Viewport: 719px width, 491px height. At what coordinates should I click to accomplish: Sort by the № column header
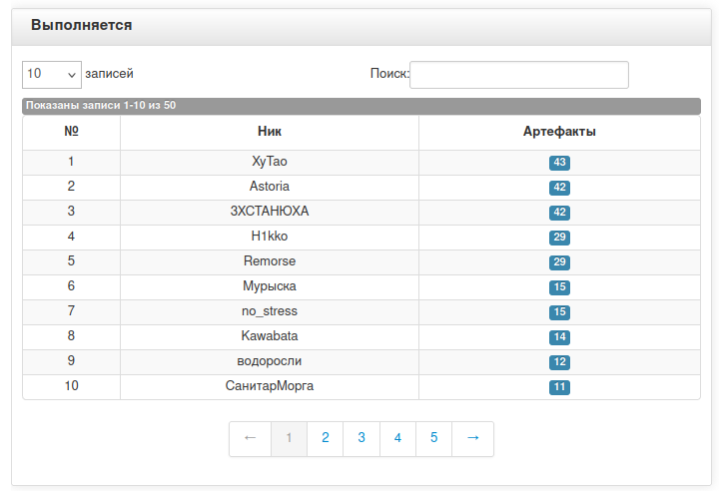point(71,132)
